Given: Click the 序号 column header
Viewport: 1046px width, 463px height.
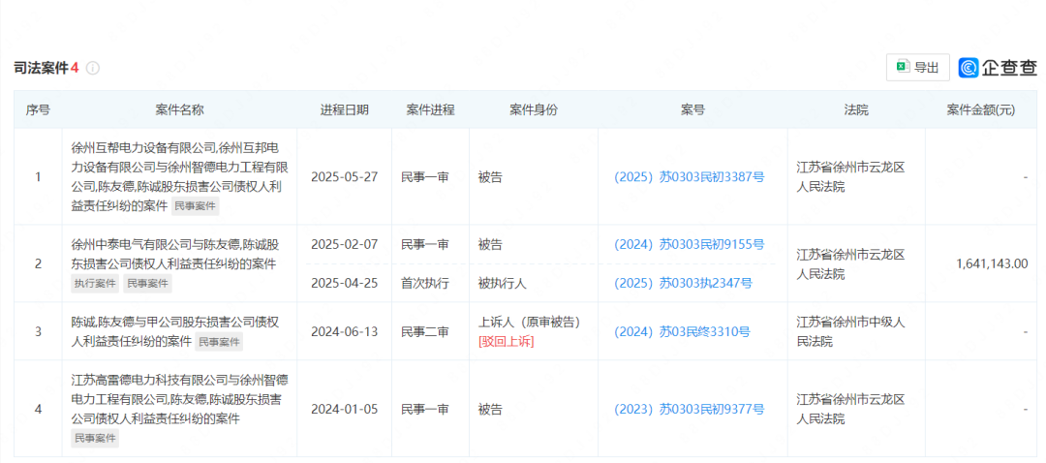Looking at the screenshot, I should 38,110.
